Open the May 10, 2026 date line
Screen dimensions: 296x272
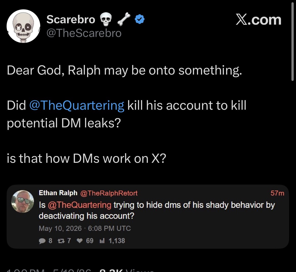(85, 229)
